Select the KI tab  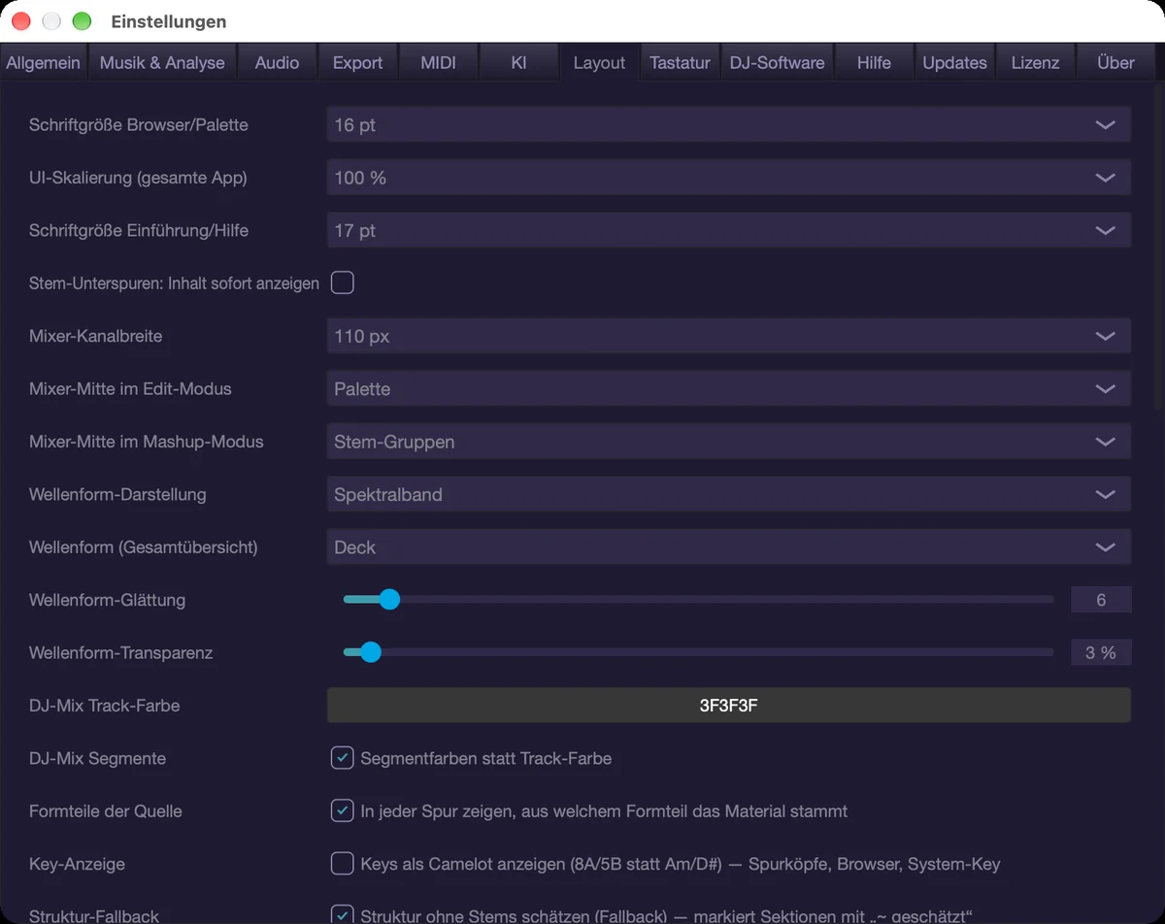pos(518,62)
